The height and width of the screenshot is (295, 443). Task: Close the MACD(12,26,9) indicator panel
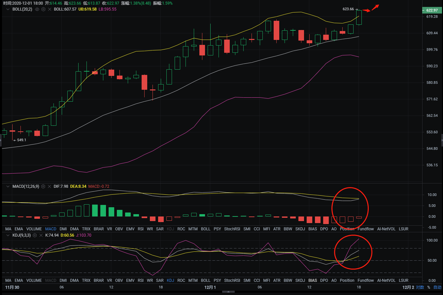50,186
